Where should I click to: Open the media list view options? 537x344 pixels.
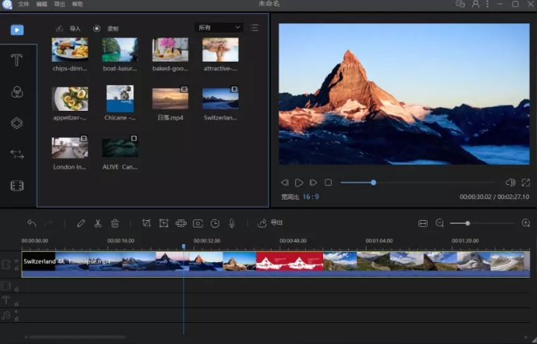(x=254, y=28)
